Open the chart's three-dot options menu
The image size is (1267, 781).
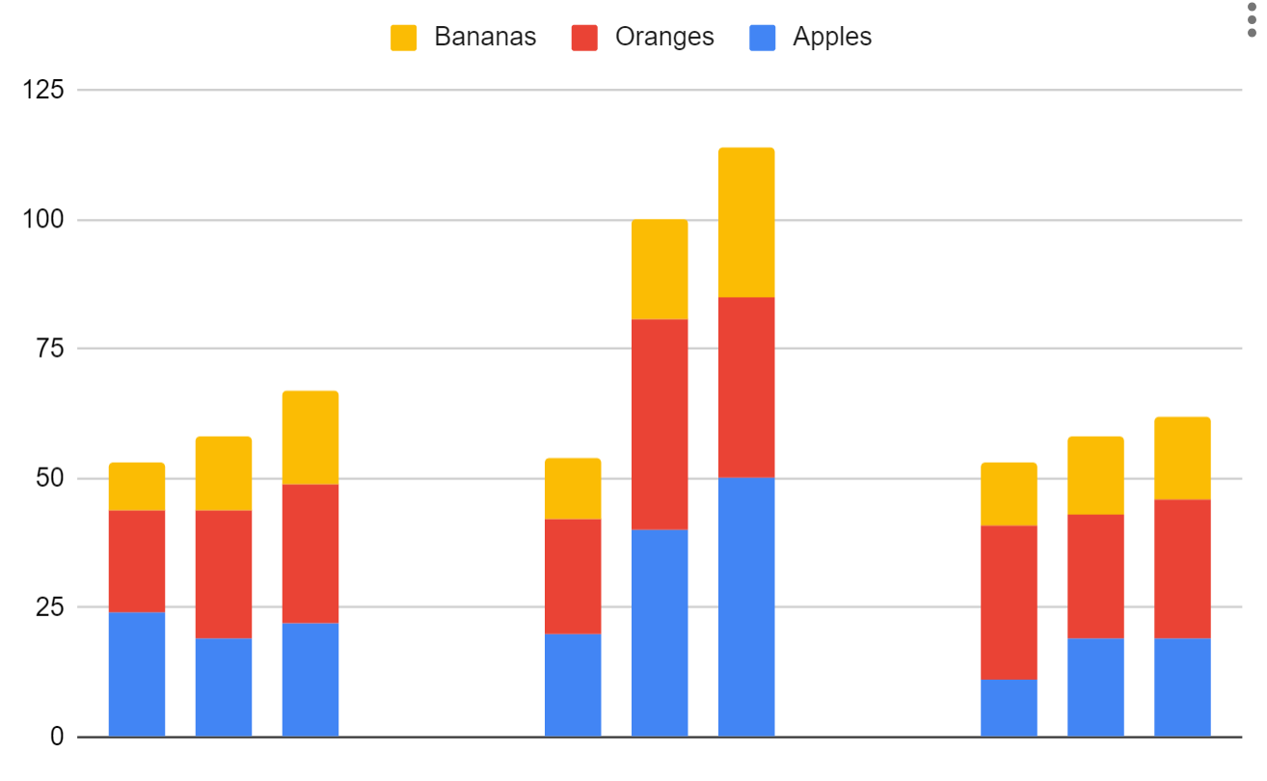coord(1253,19)
